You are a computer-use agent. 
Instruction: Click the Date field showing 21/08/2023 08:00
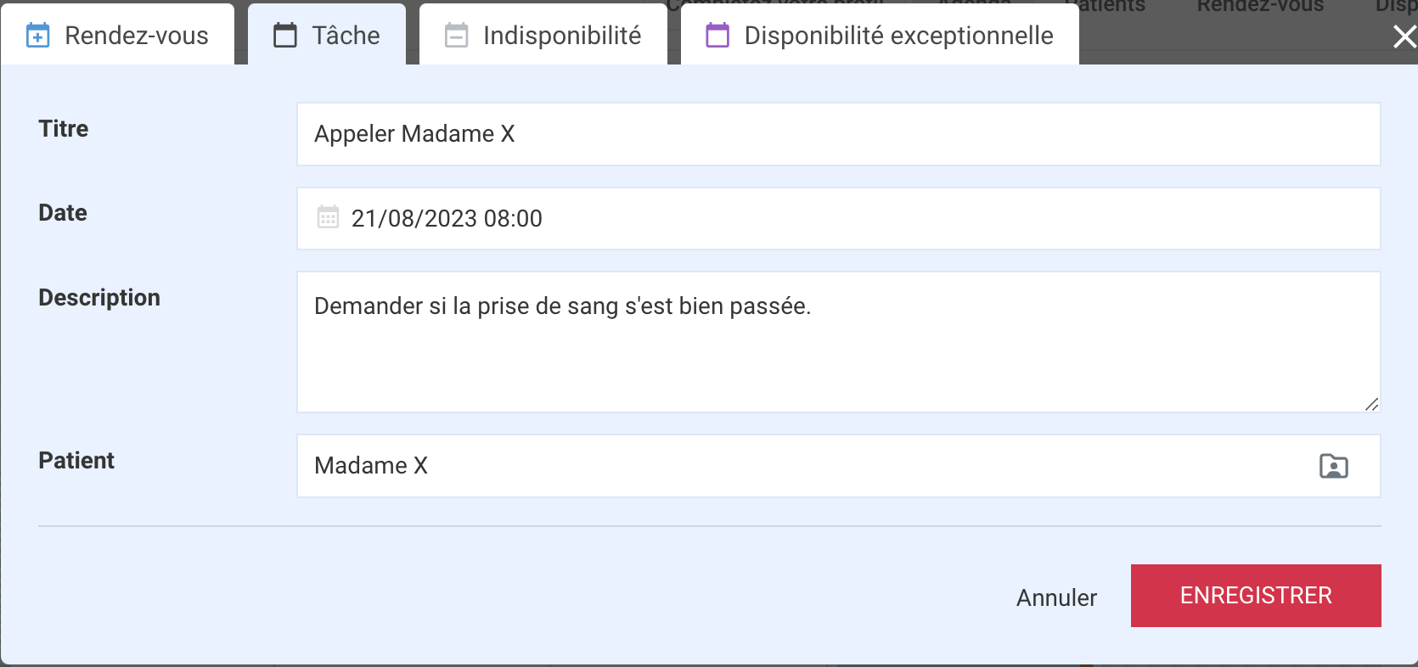839,218
